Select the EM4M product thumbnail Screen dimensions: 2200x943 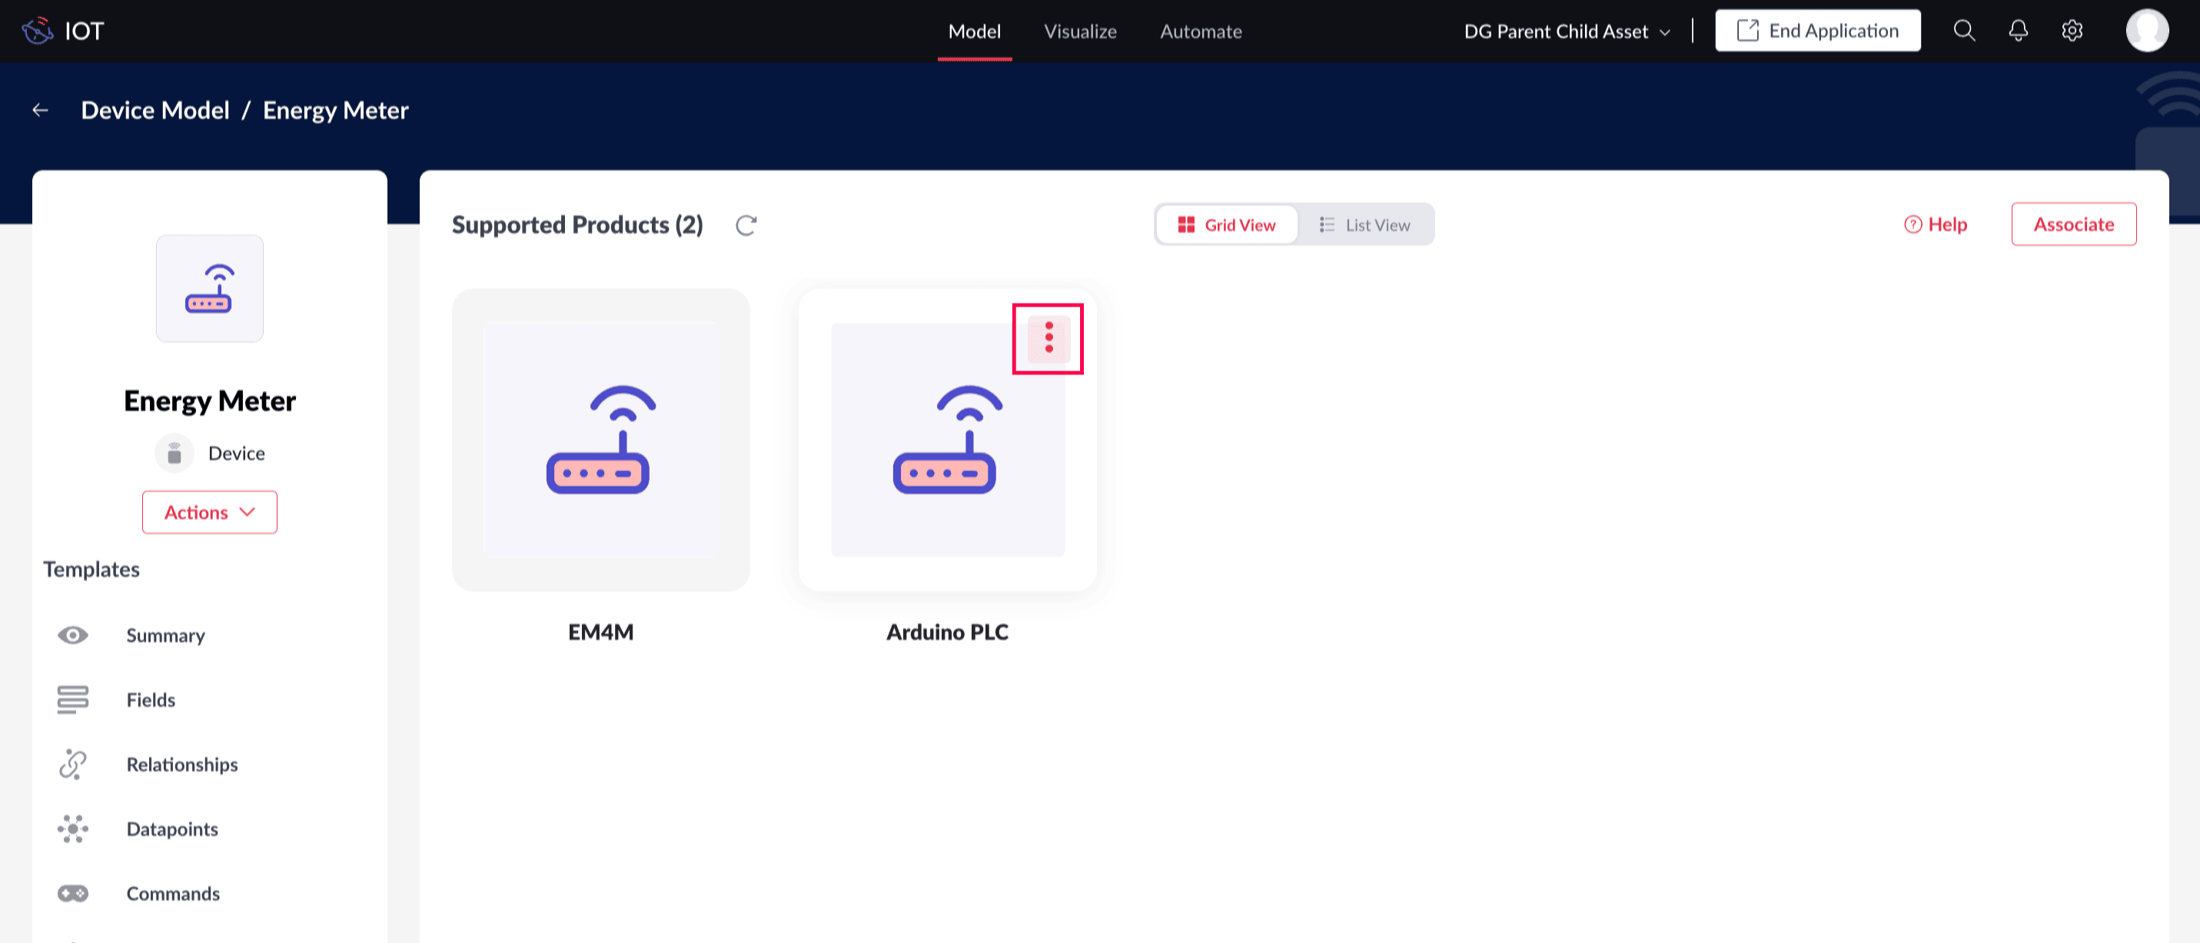[x=600, y=440]
